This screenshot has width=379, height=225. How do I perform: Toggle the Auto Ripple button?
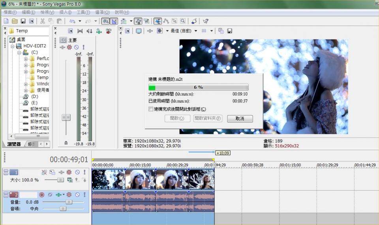(124, 21)
